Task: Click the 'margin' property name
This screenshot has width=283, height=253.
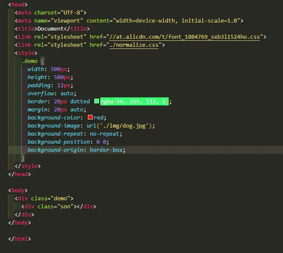Action: 37,110
